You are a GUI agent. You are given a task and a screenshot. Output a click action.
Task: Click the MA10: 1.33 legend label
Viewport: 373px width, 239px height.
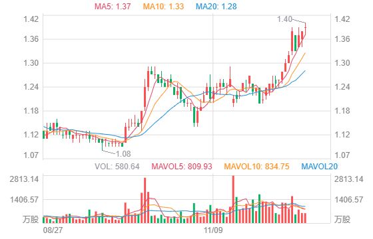pyautogui.click(x=163, y=6)
